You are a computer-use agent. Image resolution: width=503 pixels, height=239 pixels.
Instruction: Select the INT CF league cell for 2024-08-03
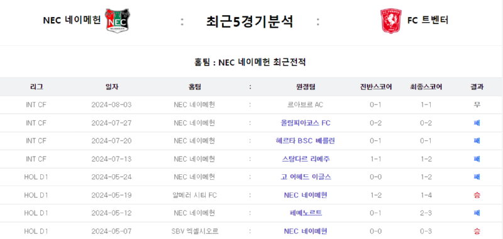(x=36, y=105)
